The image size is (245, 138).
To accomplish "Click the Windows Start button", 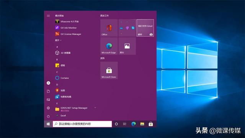I will point(48,124).
